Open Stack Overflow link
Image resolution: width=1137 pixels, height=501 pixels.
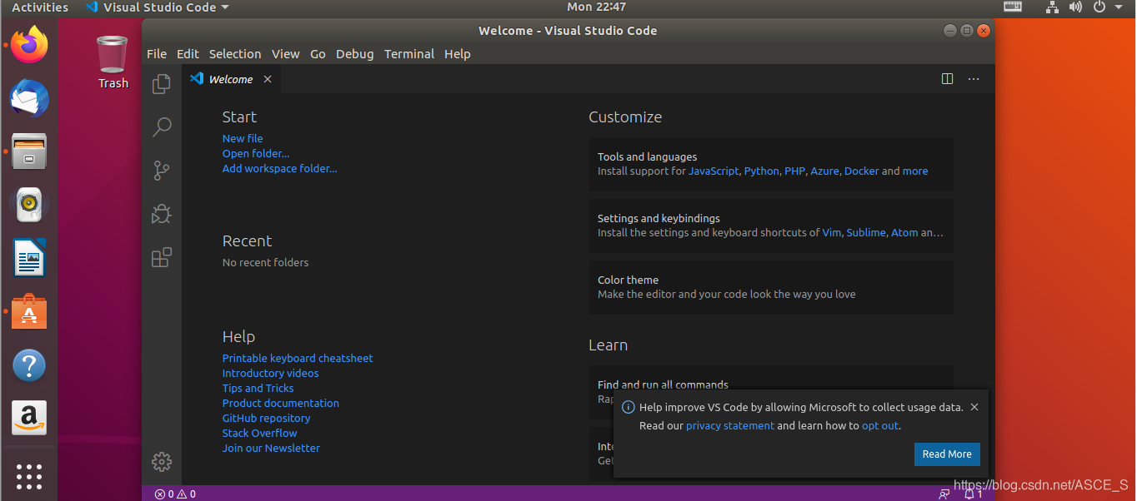point(259,433)
